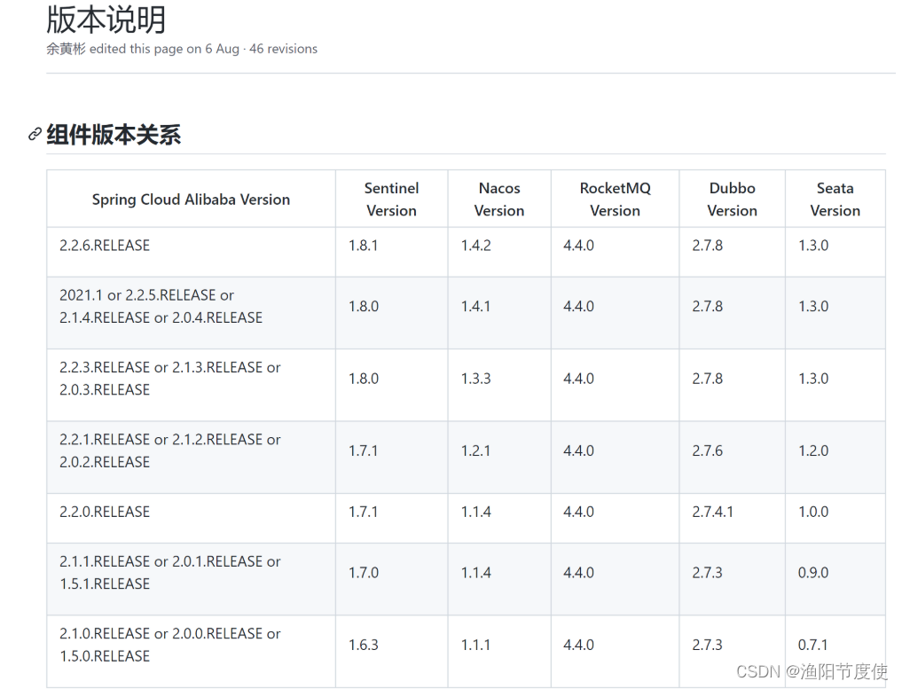Click Seata value 0.9.0
The width and height of the screenshot is (902, 689).
click(x=813, y=573)
